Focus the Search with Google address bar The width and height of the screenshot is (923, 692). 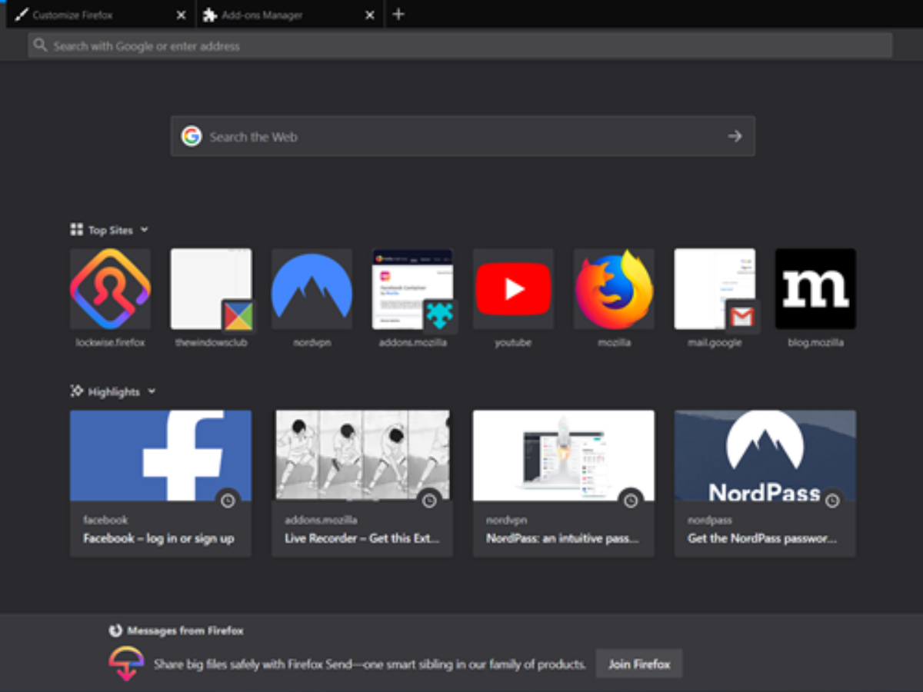pos(460,45)
